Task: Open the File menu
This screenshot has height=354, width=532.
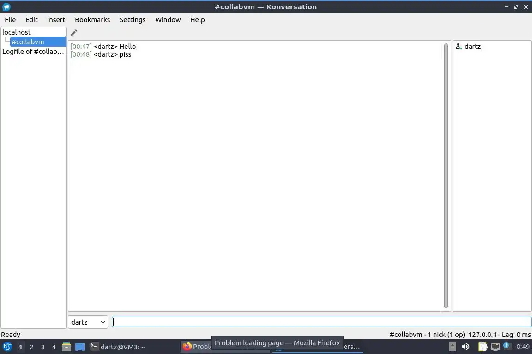Action: click(10, 20)
